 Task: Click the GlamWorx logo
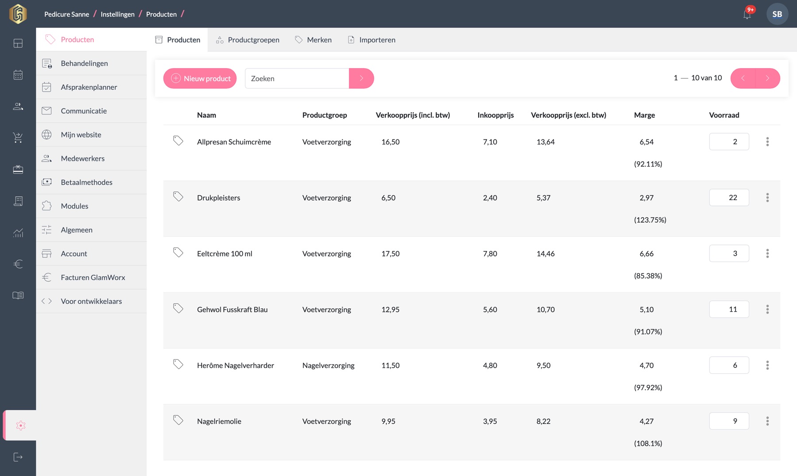point(18,14)
